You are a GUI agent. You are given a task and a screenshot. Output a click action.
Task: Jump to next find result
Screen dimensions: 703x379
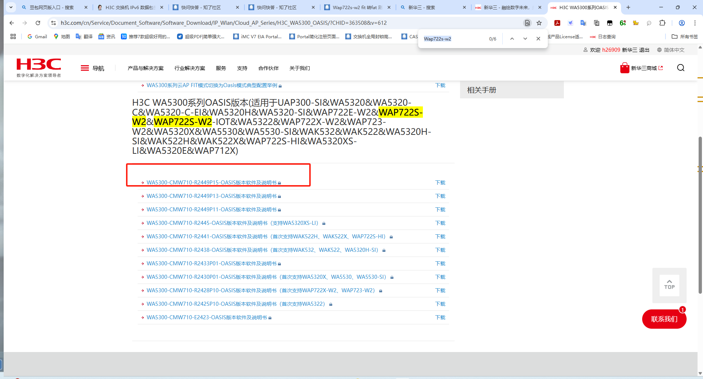tap(525, 39)
